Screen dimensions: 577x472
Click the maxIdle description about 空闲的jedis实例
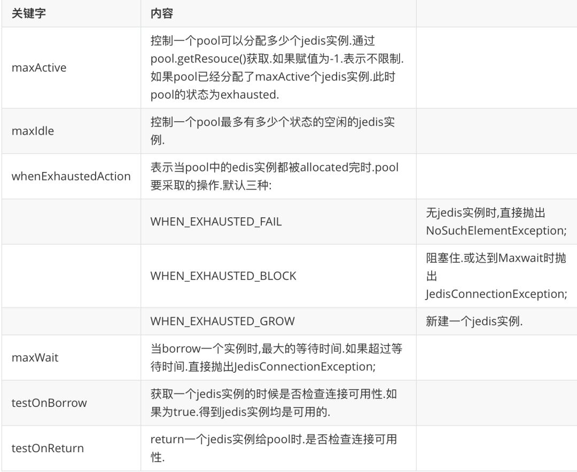pos(272,131)
